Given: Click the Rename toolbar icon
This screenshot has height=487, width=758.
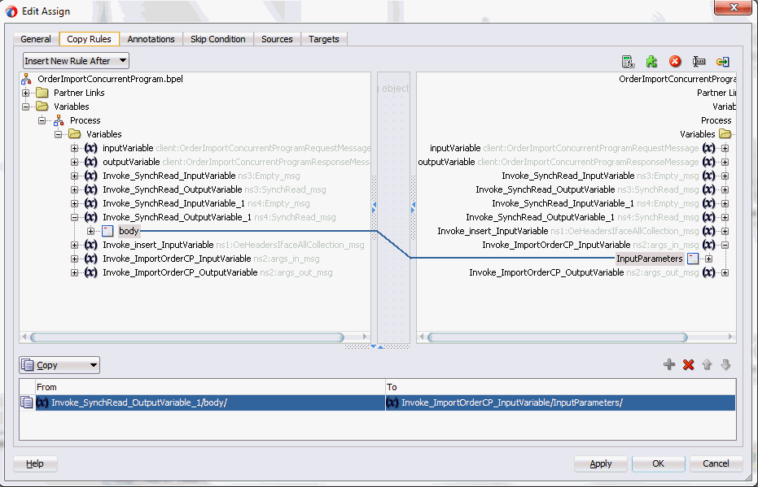Looking at the screenshot, I should [699, 61].
